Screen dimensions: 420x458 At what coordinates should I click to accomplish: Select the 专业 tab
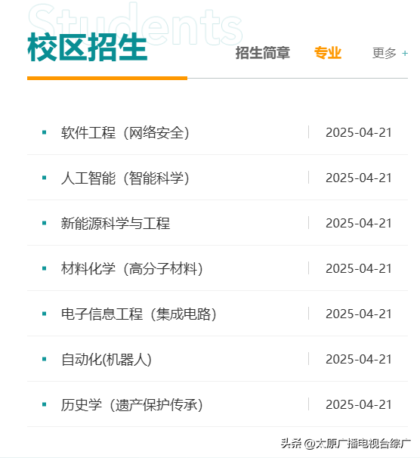(x=328, y=53)
